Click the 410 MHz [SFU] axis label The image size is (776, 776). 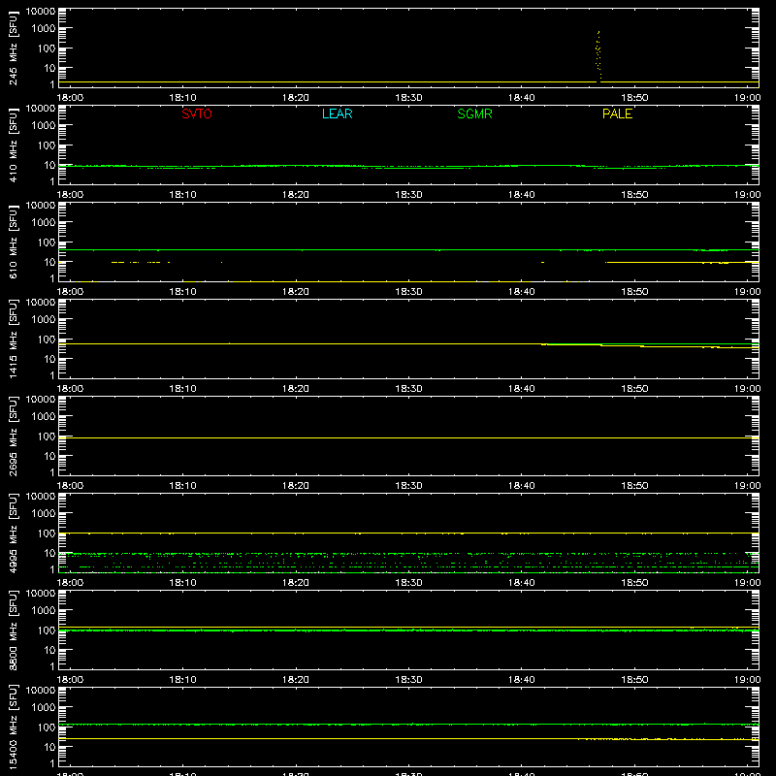coord(14,145)
